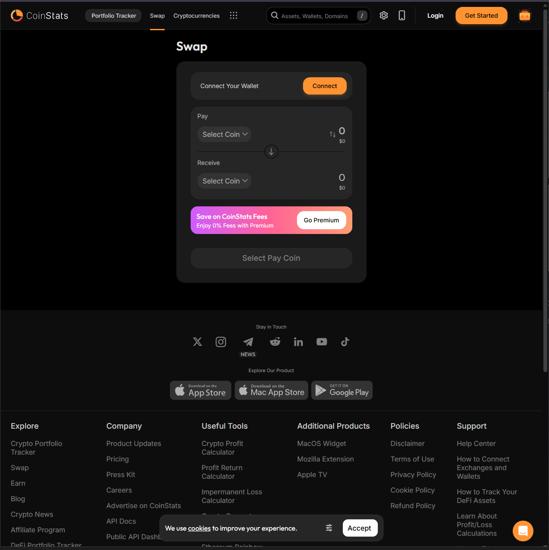Switch to the Portfolio Tracker tab

pyautogui.click(x=113, y=16)
